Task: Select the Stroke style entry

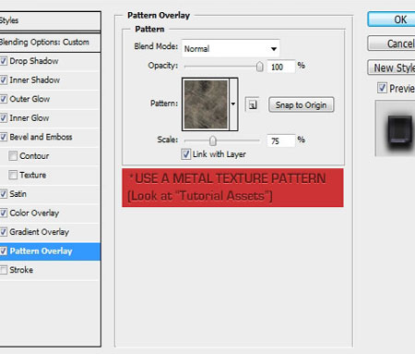Action: 21,270
